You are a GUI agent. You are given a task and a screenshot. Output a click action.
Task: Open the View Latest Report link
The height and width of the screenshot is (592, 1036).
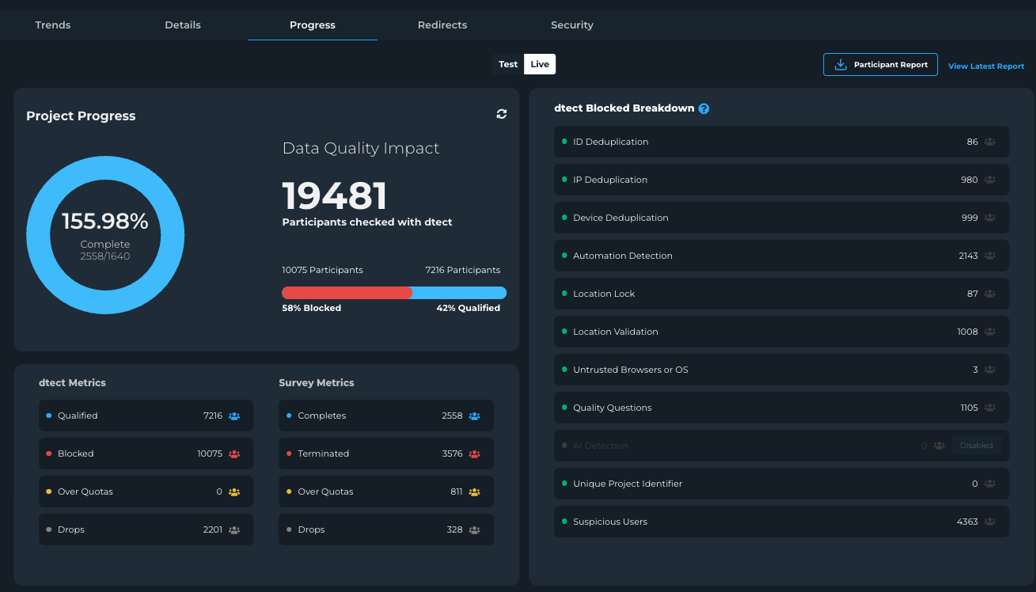(x=986, y=66)
